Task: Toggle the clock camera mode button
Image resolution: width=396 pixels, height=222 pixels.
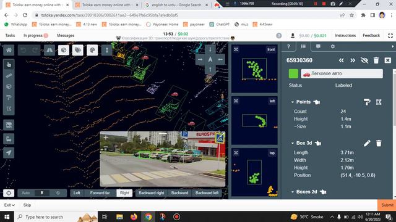Action: 58,193
